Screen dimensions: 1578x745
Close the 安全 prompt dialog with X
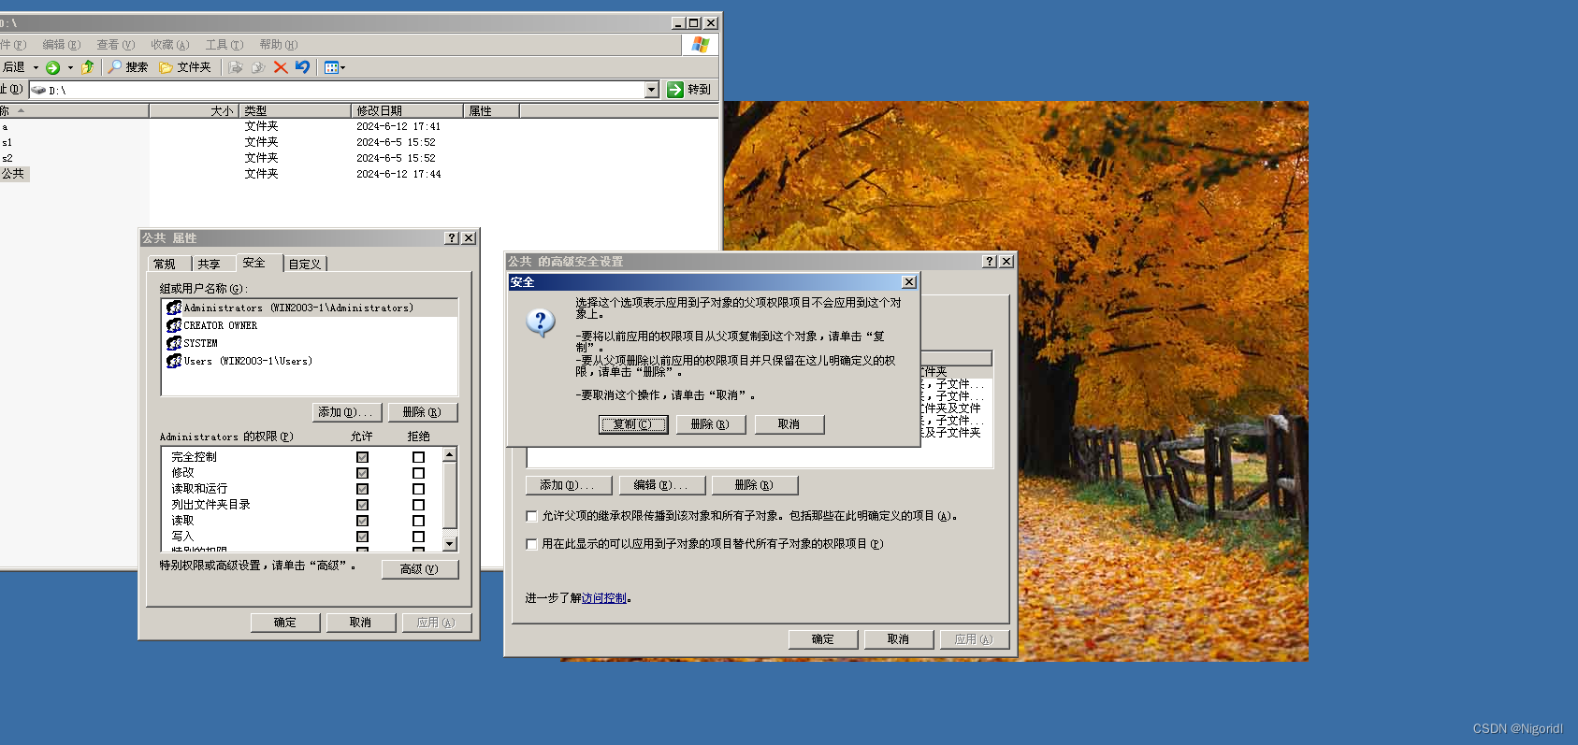click(x=908, y=282)
